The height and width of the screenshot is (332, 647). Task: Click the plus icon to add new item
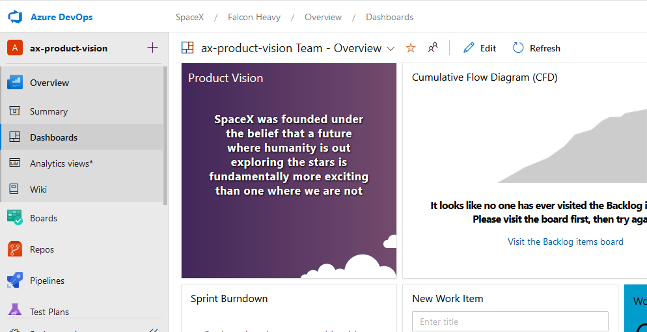pyautogui.click(x=153, y=48)
